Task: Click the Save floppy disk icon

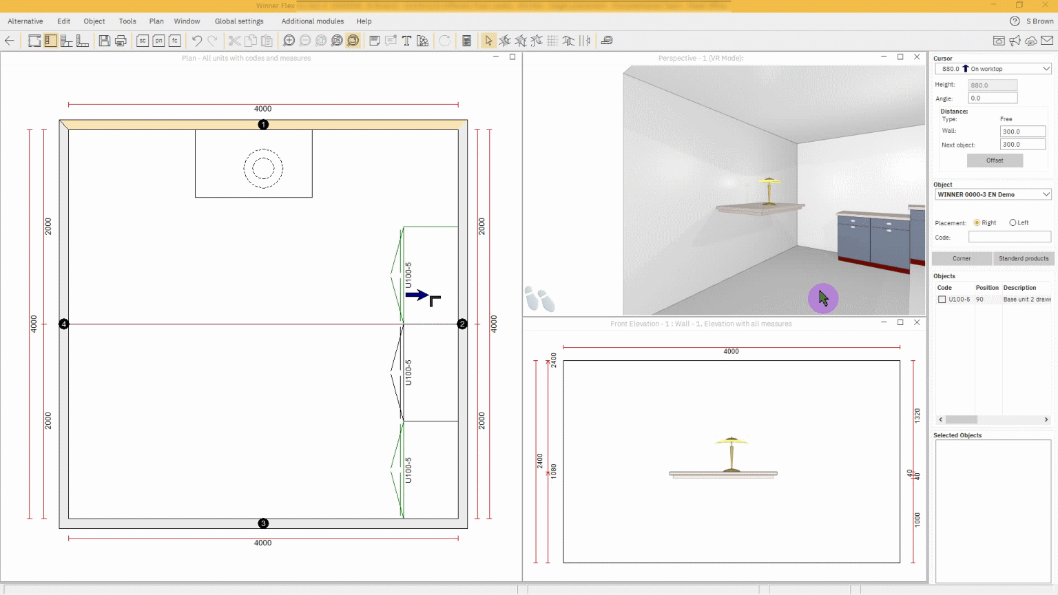Action: [104, 41]
